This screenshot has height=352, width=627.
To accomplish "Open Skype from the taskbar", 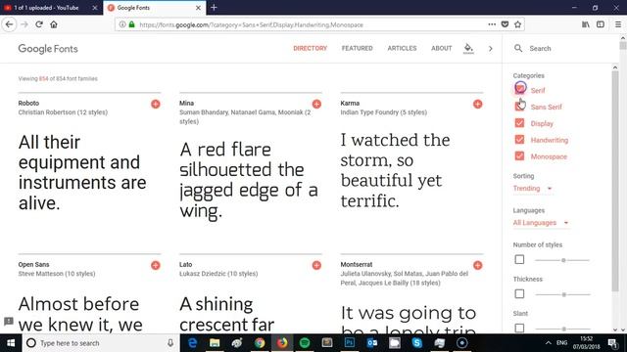I will point(416,343).
